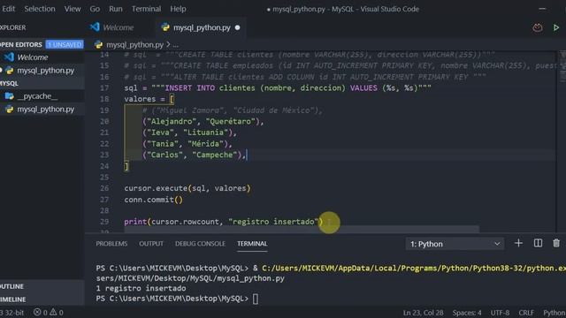This screenshot has height=318, width=566.
Task: Open mysql_python.py under MYSQL folder
Action: click(45, 110)
